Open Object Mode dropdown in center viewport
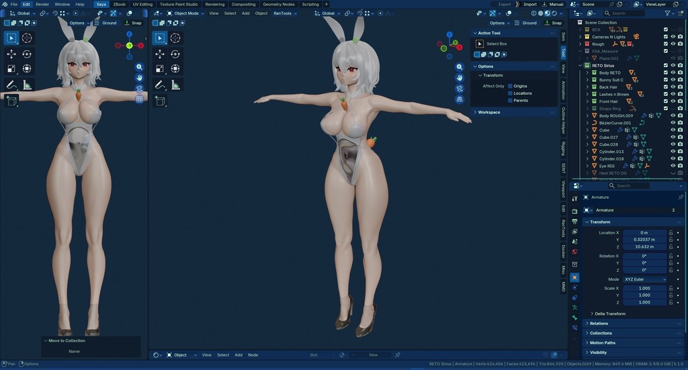The image size is (688, 370). [185, 13]
